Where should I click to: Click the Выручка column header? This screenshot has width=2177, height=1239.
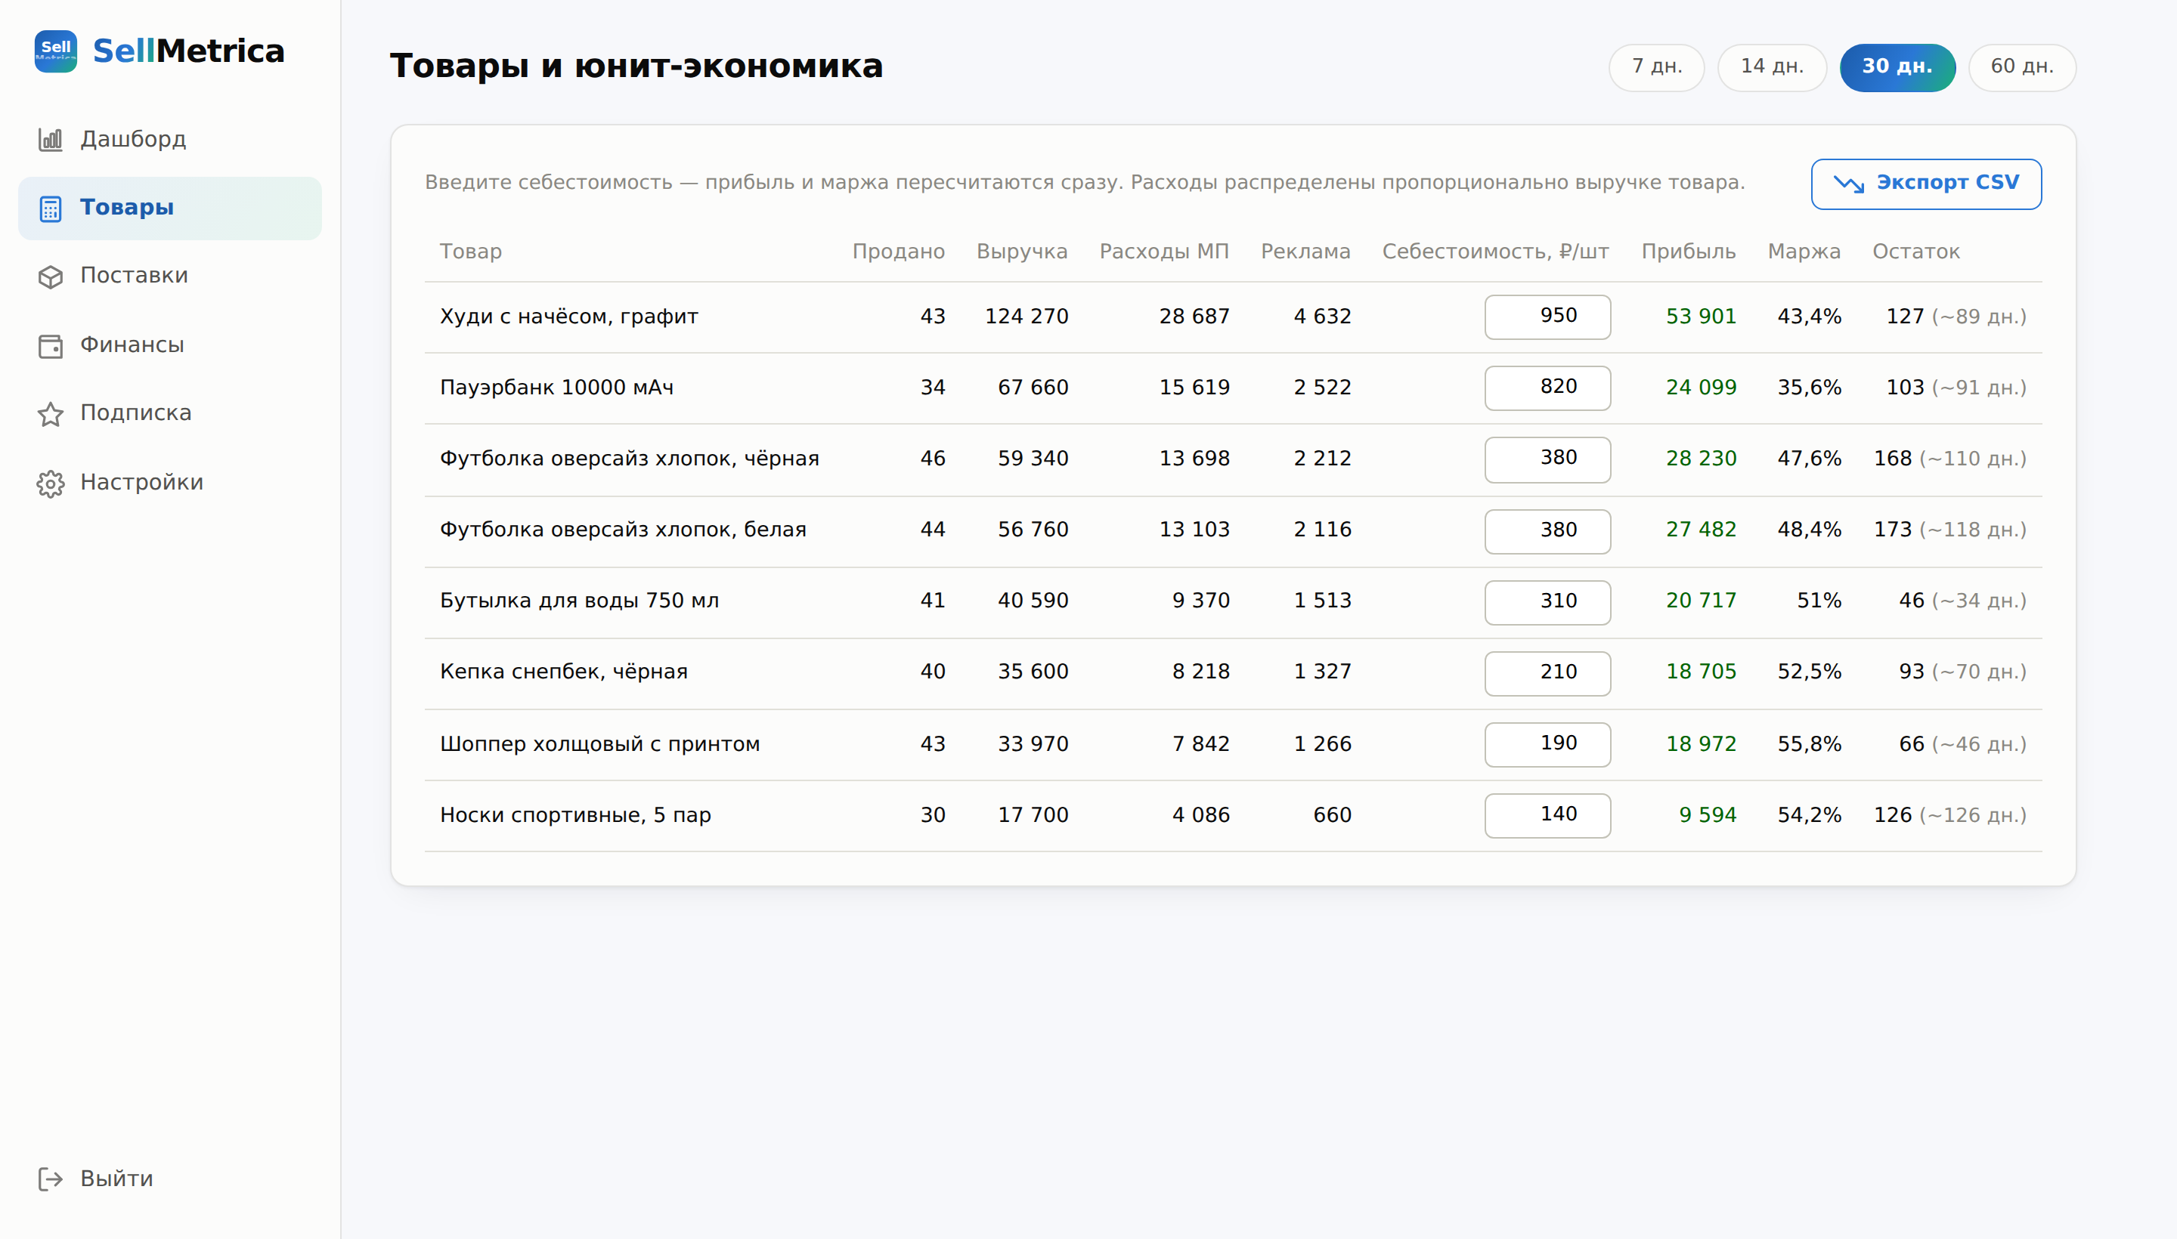tap(1022, 252)
